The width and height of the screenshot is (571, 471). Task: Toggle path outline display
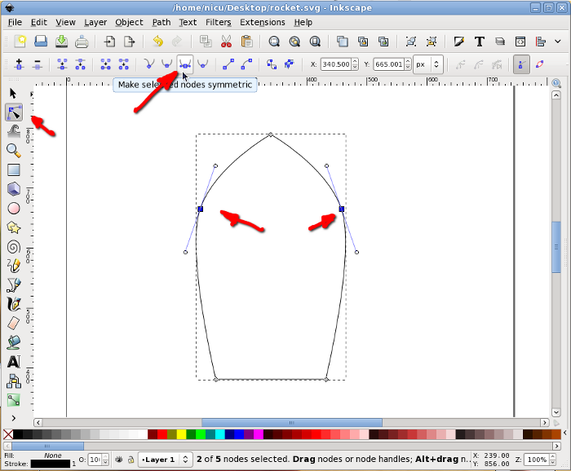(540, 64)
